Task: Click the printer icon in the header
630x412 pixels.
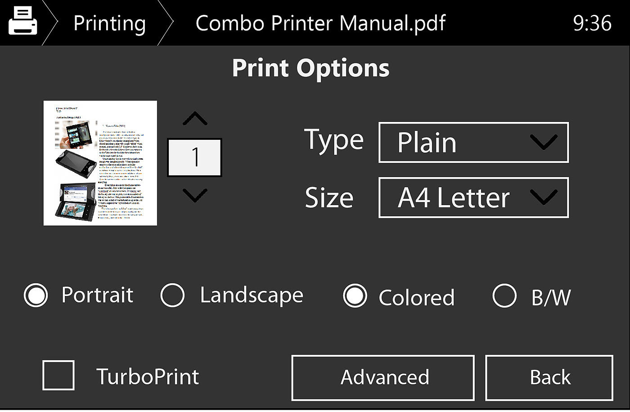Action: 22,22
